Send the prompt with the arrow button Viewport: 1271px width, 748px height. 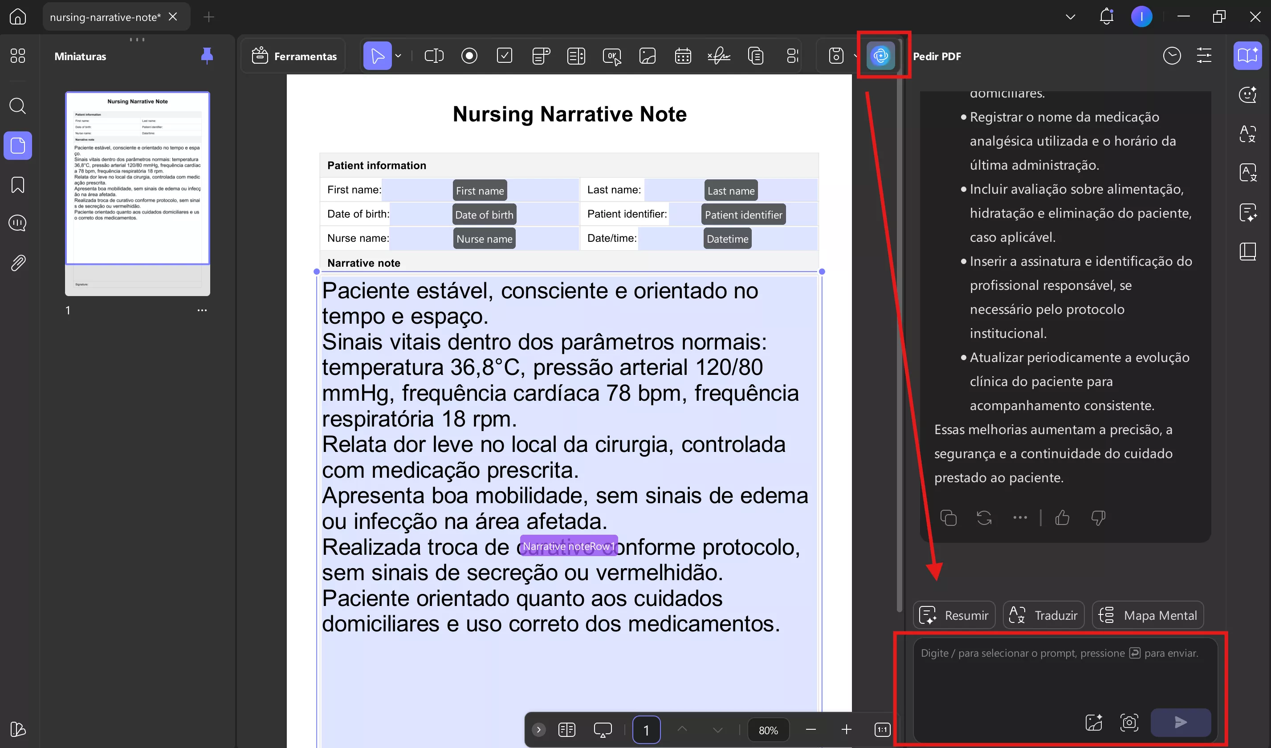pyautogui.click(x=1181, y=722)
